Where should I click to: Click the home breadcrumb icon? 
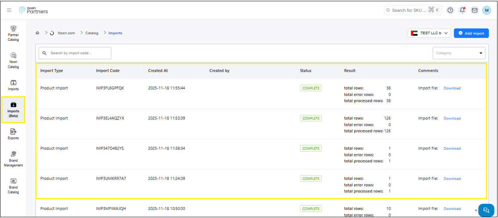tap(37, 33)
